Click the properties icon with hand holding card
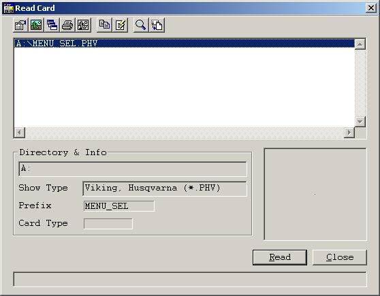The image size is (380, 296). (x=20, y=25)
